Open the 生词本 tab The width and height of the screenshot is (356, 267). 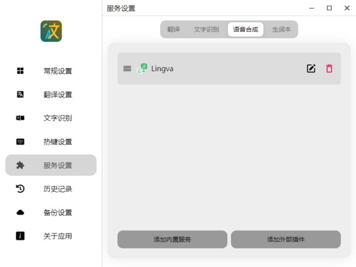(x=282, y=29)
